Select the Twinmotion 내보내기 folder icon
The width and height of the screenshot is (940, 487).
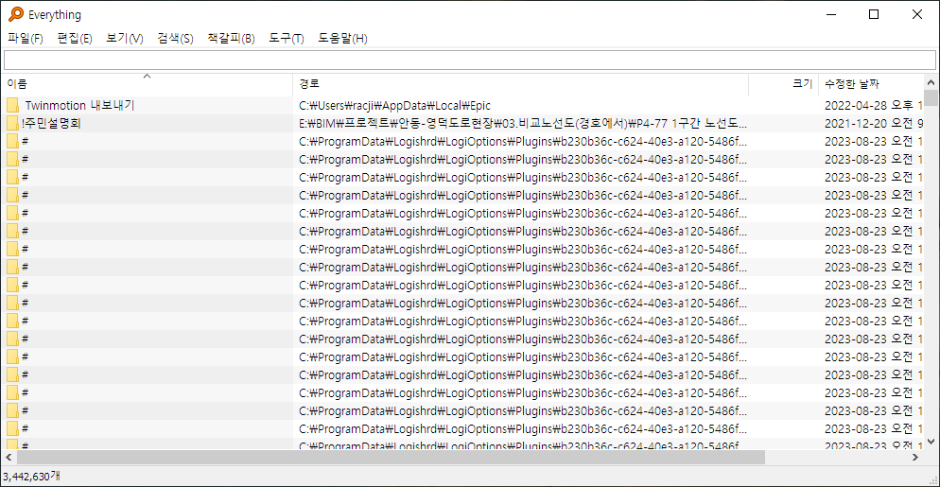(x=13, y=106)
